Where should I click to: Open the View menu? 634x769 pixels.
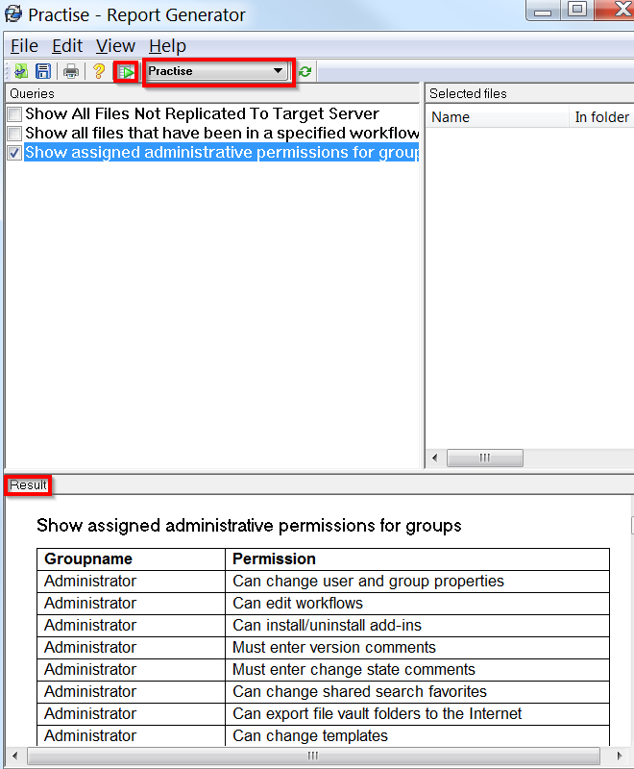coord(115,46)
